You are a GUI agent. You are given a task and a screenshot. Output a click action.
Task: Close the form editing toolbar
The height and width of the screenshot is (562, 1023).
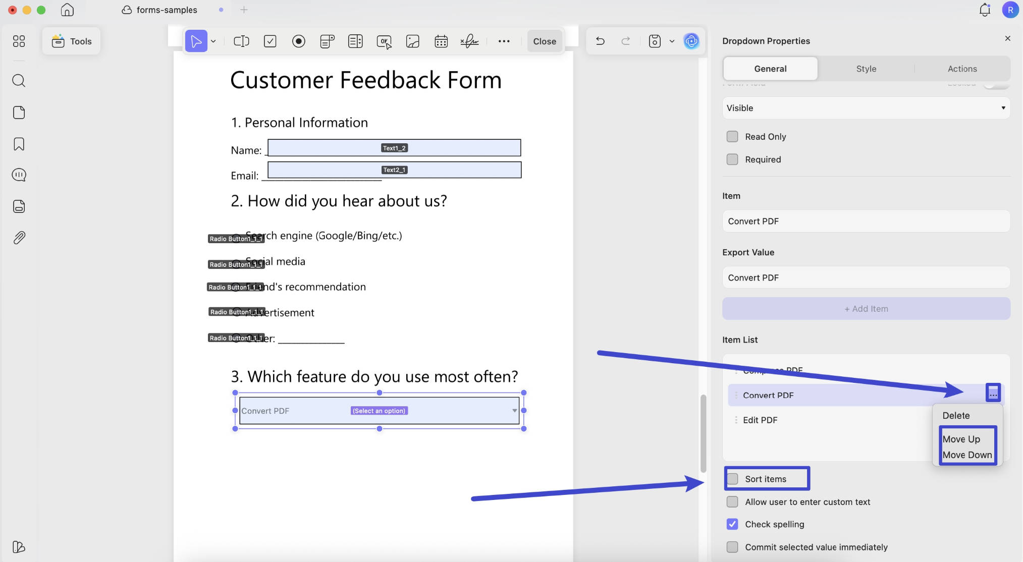click(x=545, y=41)
